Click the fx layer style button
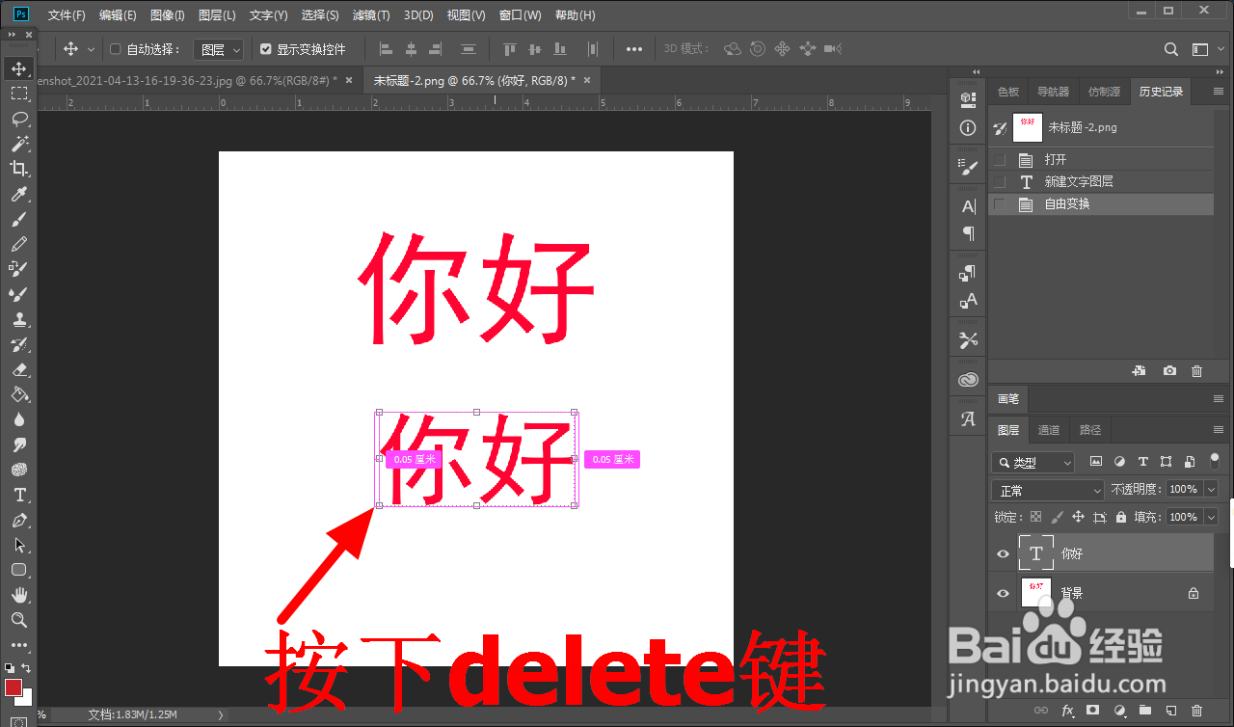The image size is (1234, 727). (x=1067, y=711)
